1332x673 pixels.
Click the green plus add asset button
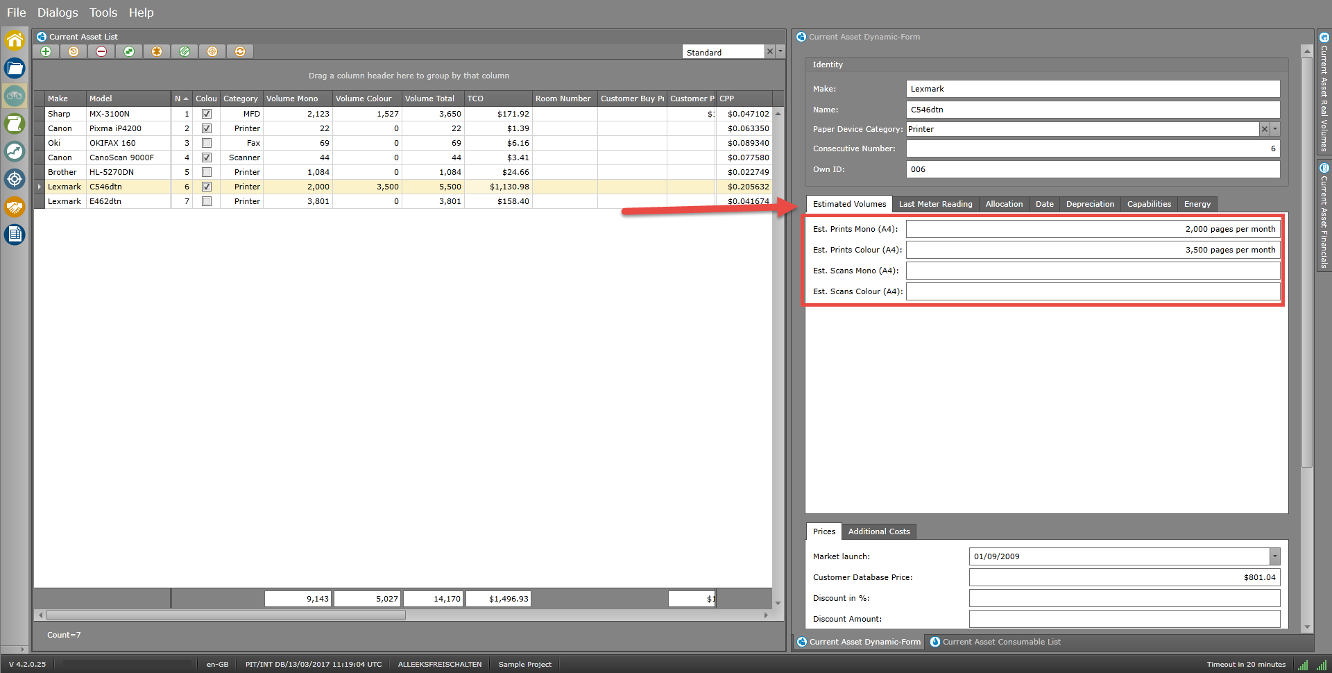tap(46, 51)
